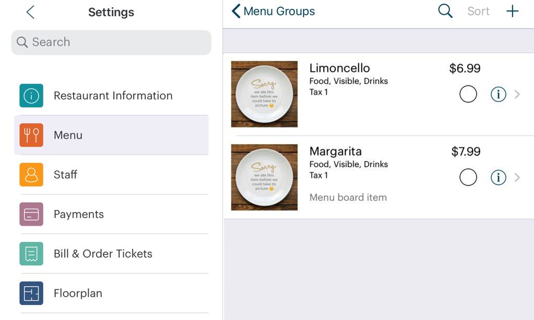
Task: Click the Sort button
Action: coord(478,11)
